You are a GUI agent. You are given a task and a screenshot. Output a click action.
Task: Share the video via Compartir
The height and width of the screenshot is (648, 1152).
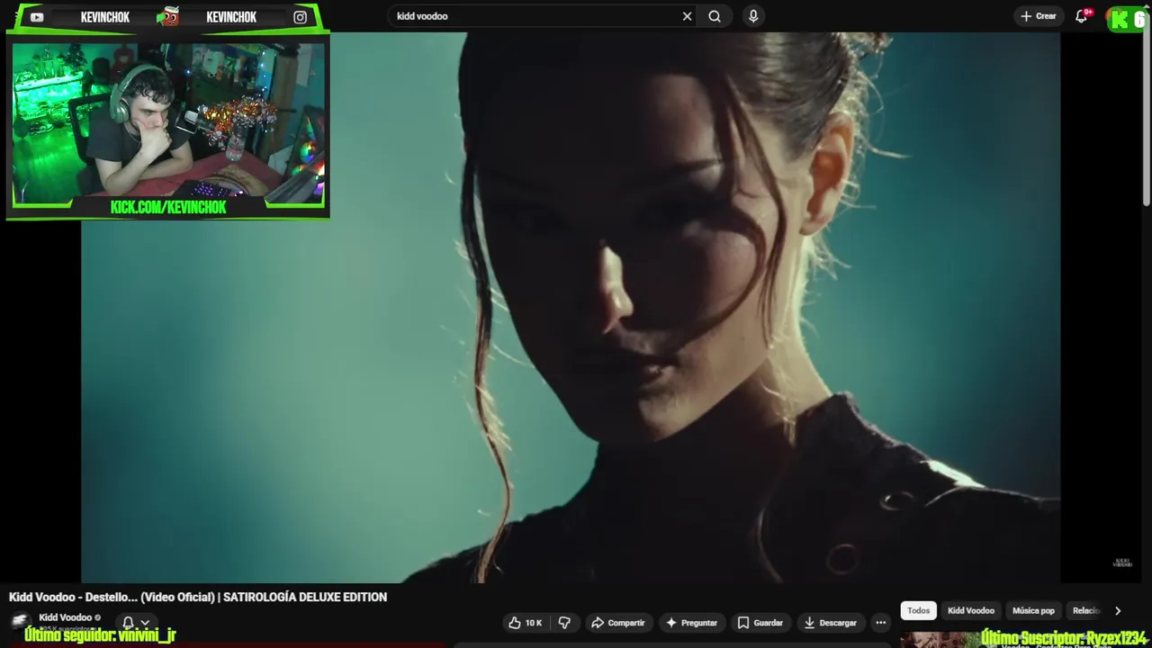[618, 623]
